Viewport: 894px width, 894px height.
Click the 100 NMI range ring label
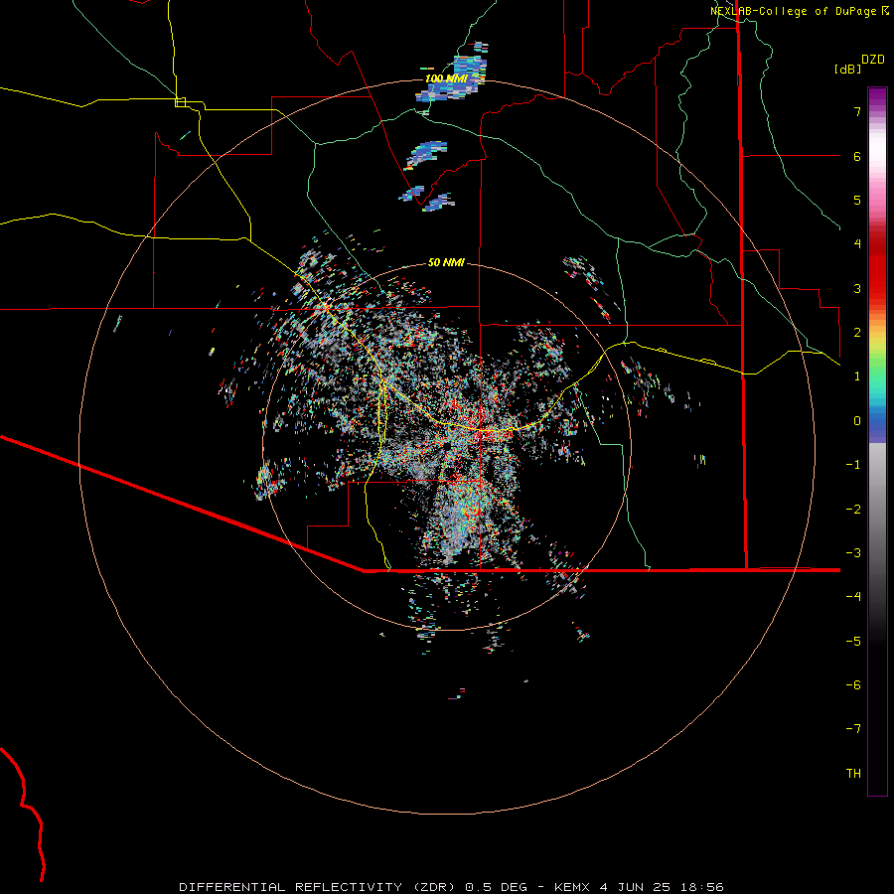point(446,78)
